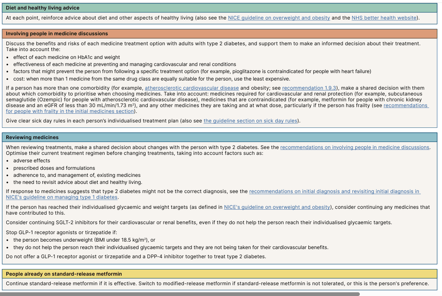Click the 'Do not offer a GLP-1' sentence
442x296 pixels.
[136, 257]
